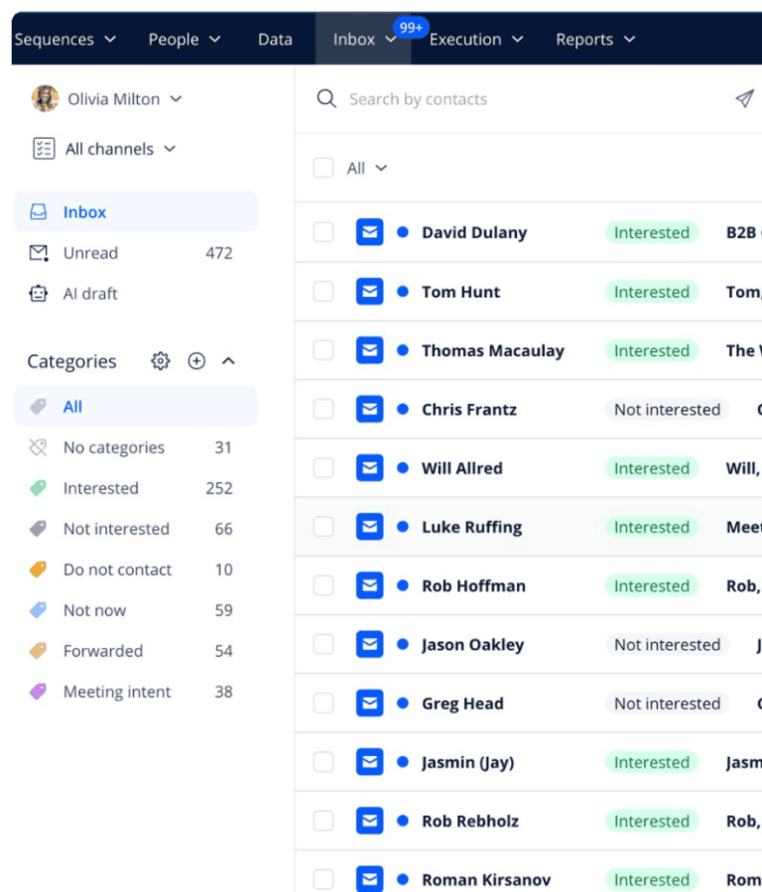Click the email icon in Will Allred row
The height and width of the screenshot is (892, 762).
pos(370,467)
